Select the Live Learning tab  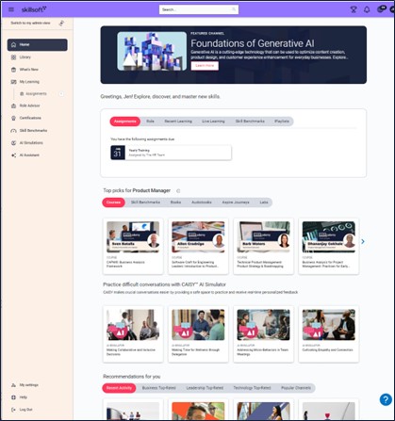pos(213,121)
